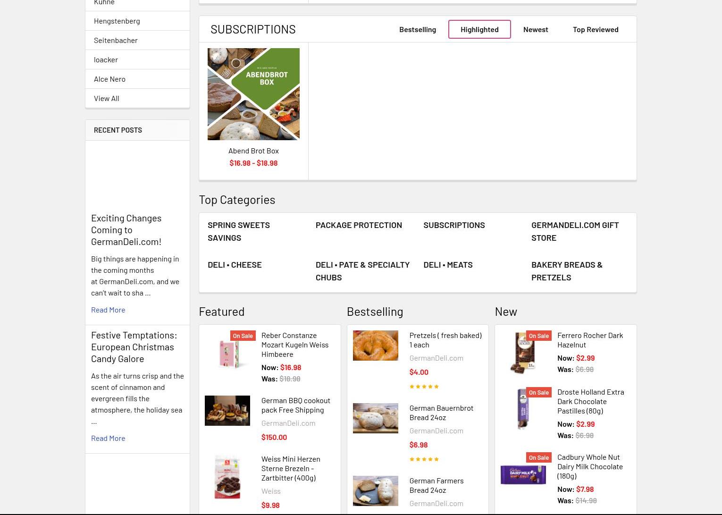Click On Sale badge on Ferrero Rocher
722x515 pixels.
[x=539, y=336]
